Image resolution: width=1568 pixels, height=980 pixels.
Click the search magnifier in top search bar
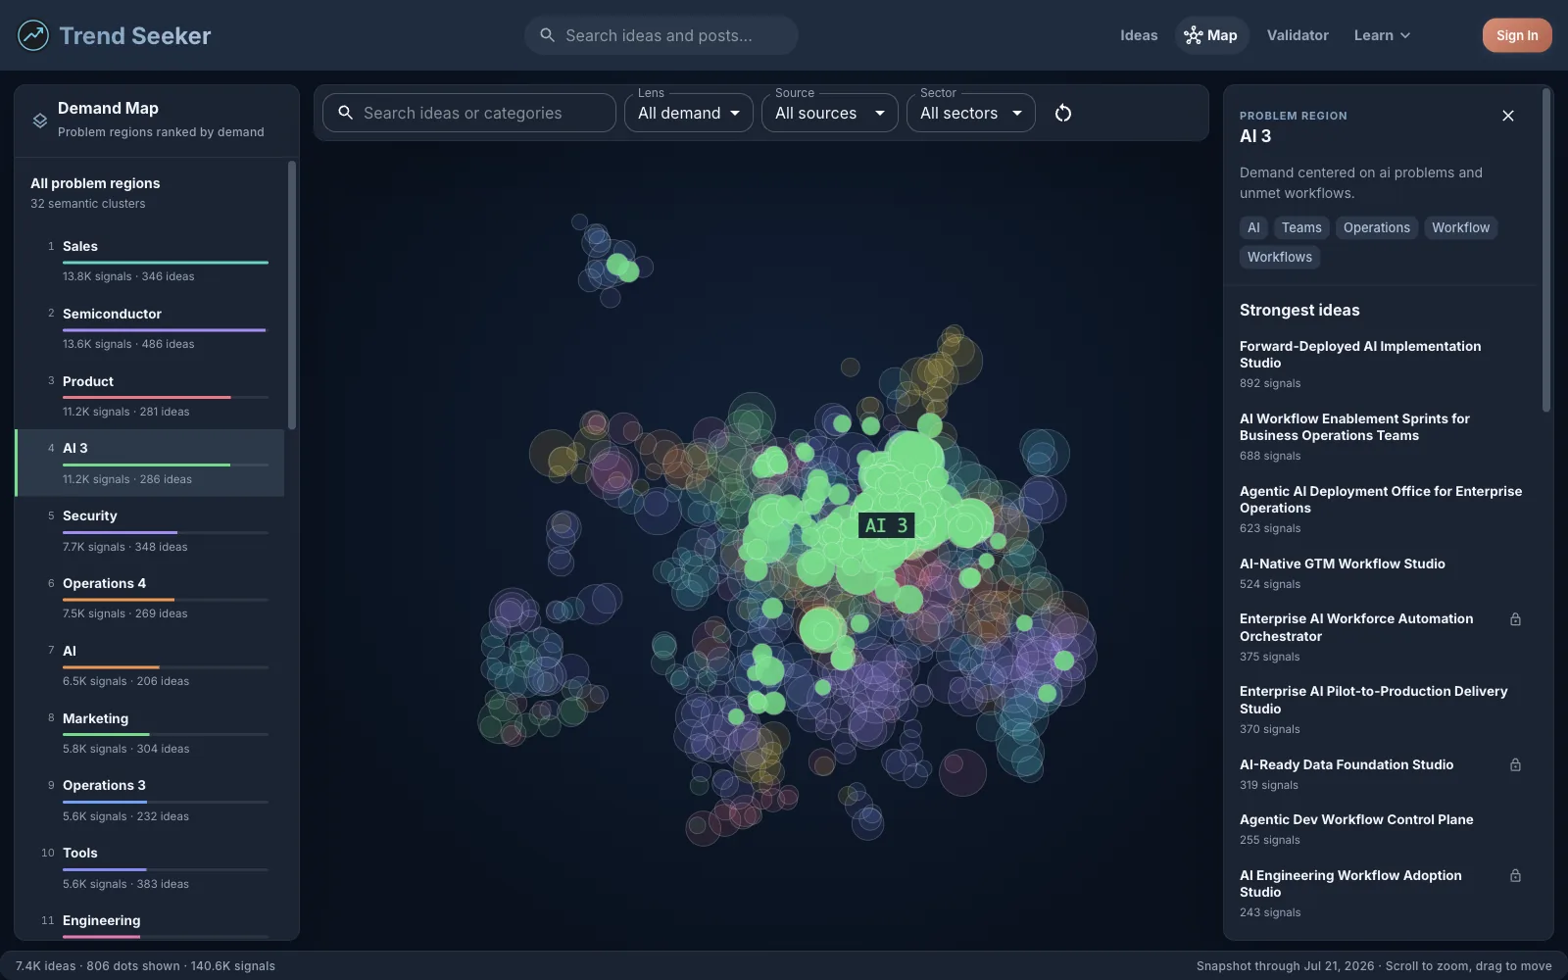[x=547, y=35]
